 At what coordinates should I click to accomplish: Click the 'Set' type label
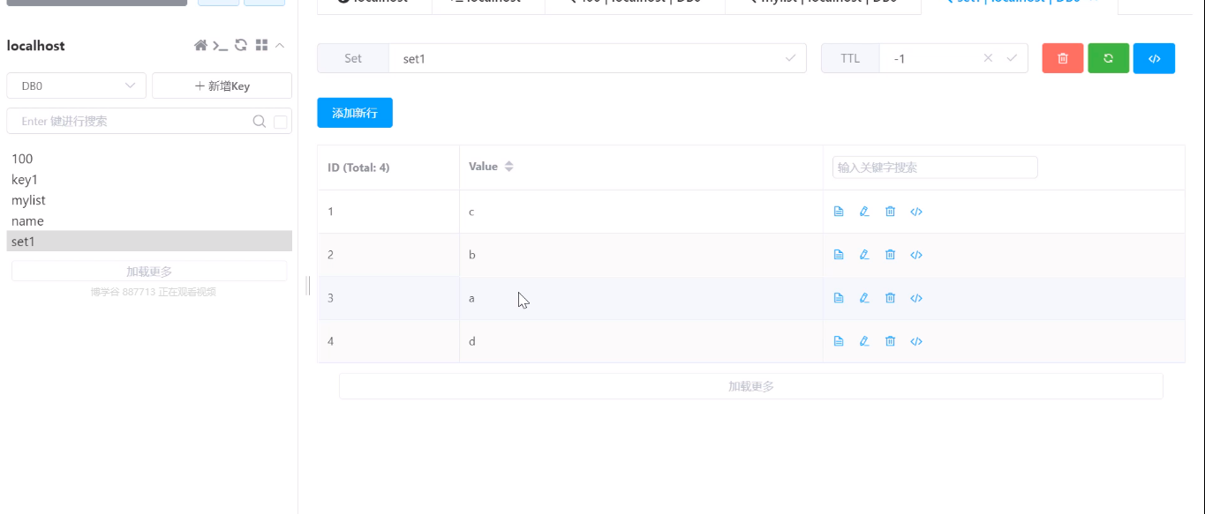(353, 58)
